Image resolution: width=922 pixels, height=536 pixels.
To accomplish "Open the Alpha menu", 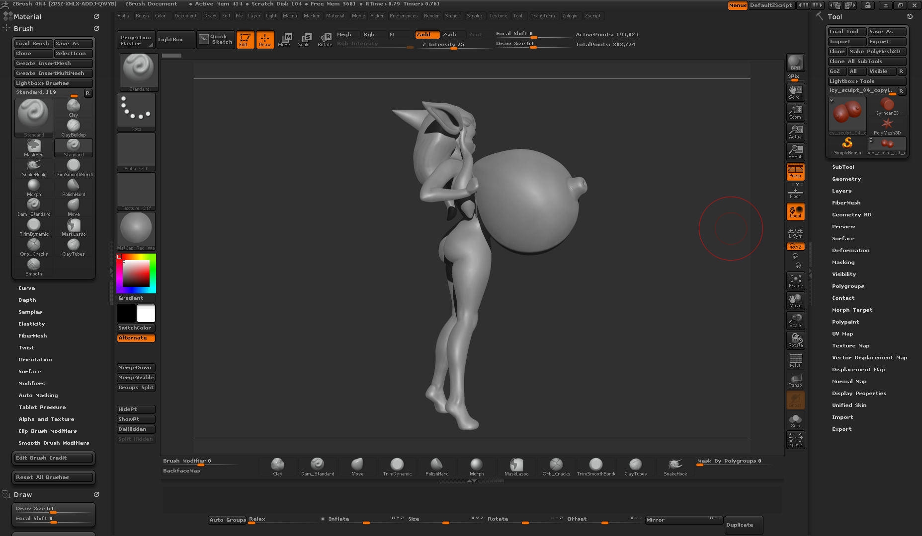I will 123,16.
